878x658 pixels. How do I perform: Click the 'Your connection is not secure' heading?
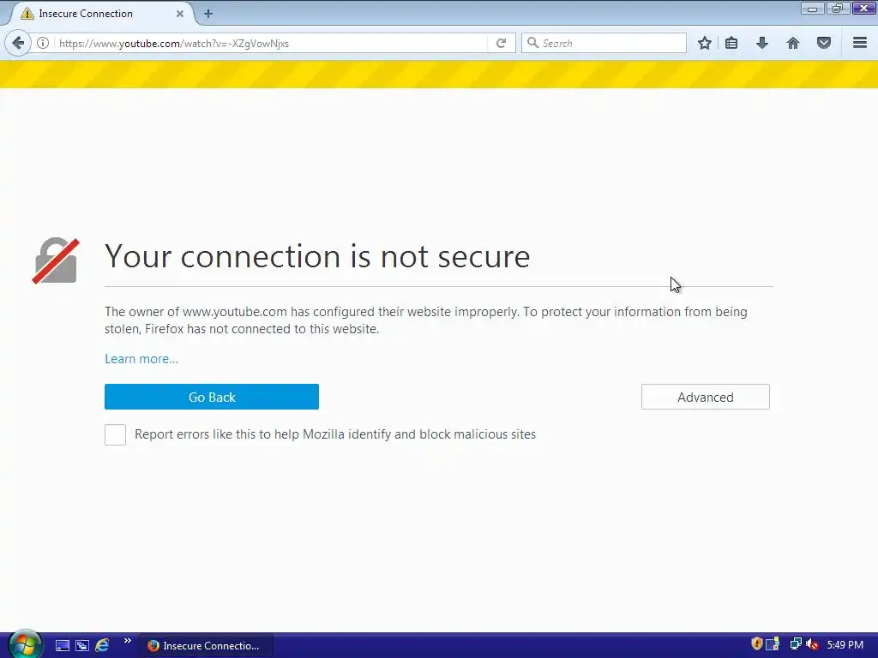317,257
